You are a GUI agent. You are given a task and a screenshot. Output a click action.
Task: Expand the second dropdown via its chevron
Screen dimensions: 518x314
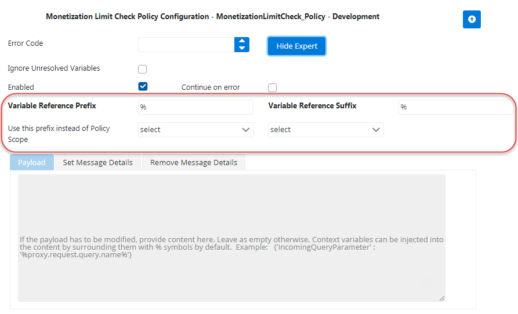pos(376,130)
